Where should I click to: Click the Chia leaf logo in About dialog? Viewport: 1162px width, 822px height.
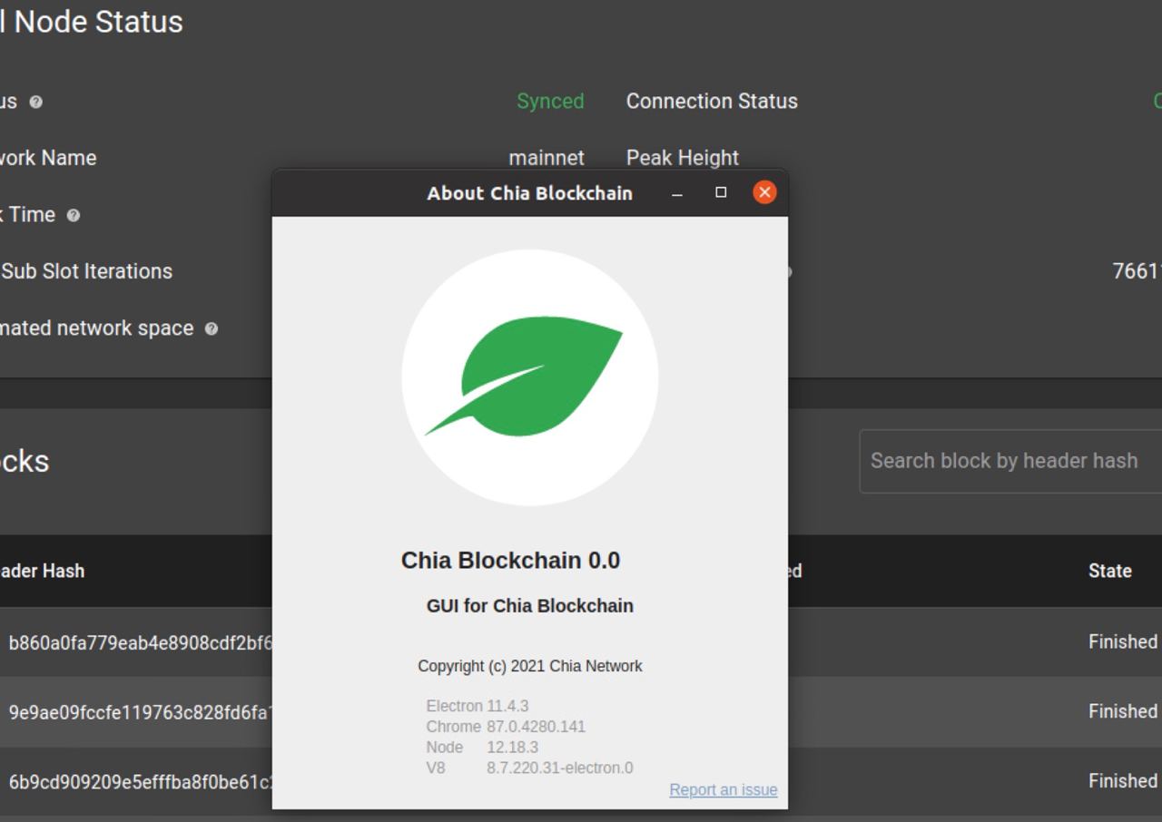[530, 377]
